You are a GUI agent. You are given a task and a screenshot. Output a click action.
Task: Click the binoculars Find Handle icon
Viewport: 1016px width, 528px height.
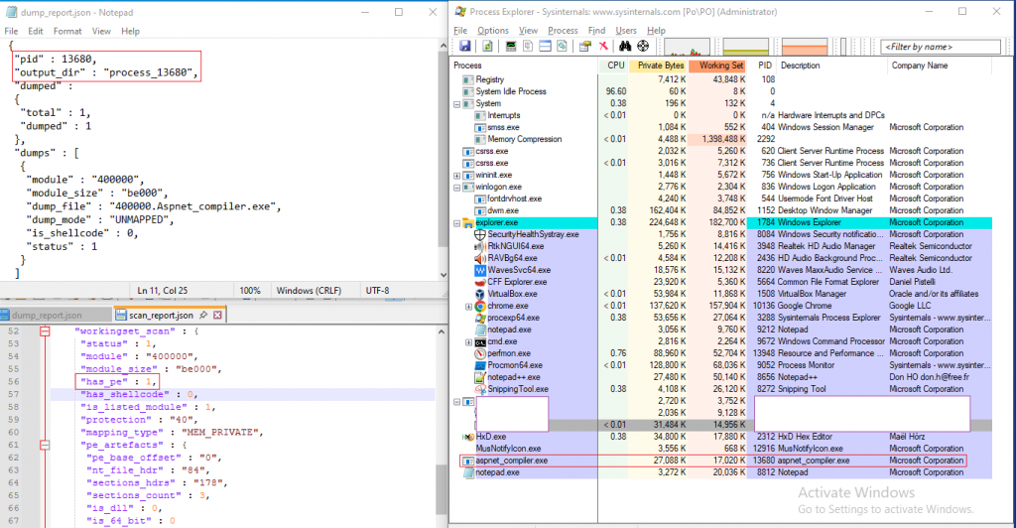click(x=626, y=47)
